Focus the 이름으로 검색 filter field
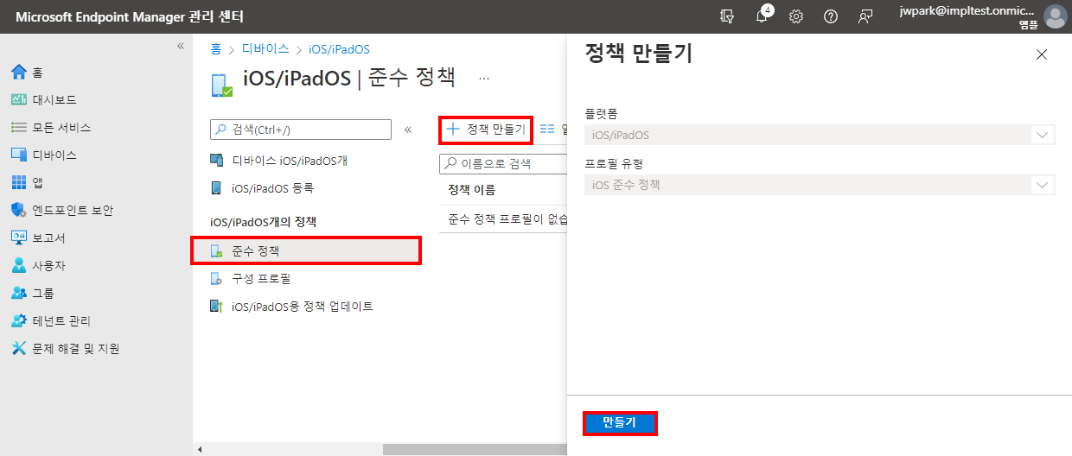Viewport: 1072px width, 456px height. point(504,163)
